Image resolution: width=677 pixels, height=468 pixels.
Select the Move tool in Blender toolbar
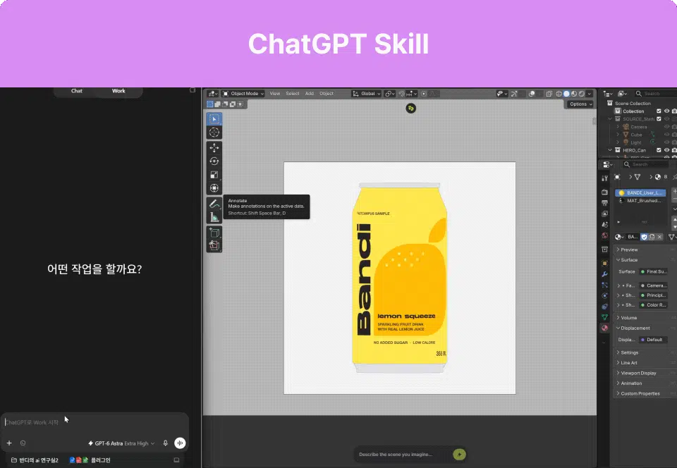coord(214,147)
